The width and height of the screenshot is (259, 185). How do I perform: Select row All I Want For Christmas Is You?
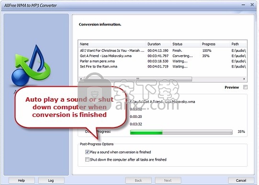click(x=163, y=50)
